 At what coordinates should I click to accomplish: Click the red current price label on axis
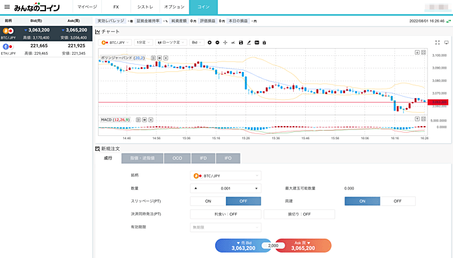(438, 102)
